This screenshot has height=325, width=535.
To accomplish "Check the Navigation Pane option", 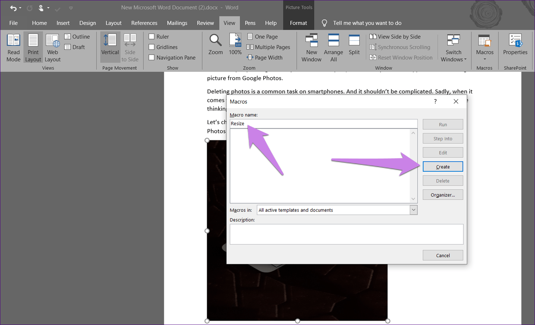I will click(152, 58).
